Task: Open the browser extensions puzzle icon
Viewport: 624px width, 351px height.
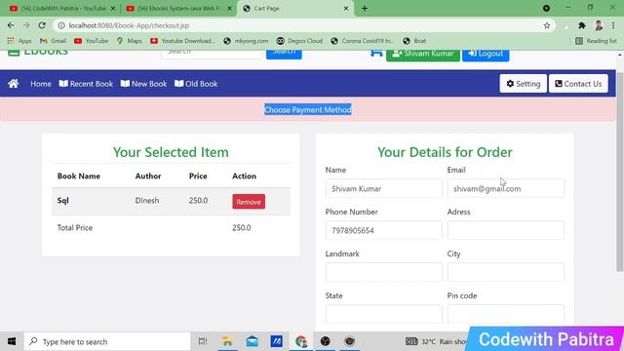Action: (582, 25)
